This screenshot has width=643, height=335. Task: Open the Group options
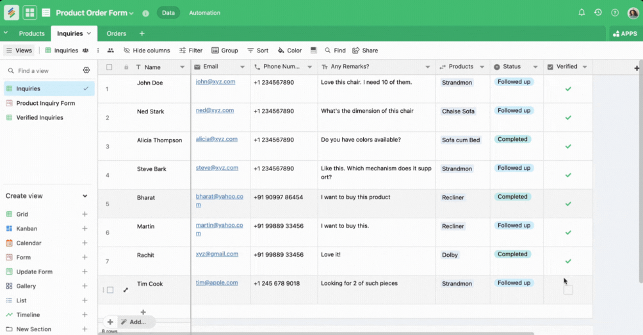(225, 51)
